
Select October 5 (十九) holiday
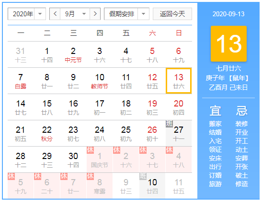pyautogui.click(x=21, y=186)
